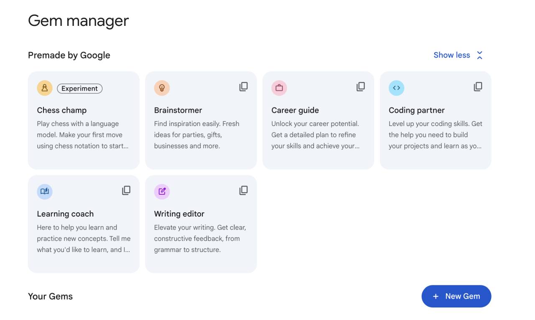Create a New Gem
The width and height of the screenshot is (535, 320).
[x=456, y=296]
